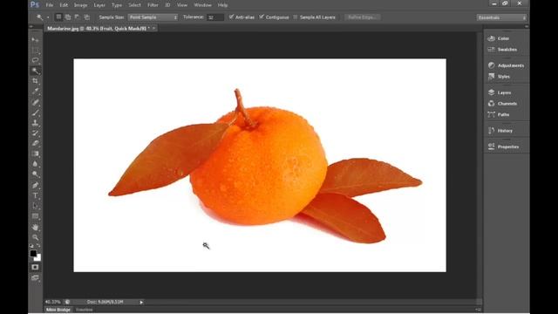This screenshot has height=314, width=558.
Task: Enable Sample All Layers checkbox
Action: click(x=296, y=17)
